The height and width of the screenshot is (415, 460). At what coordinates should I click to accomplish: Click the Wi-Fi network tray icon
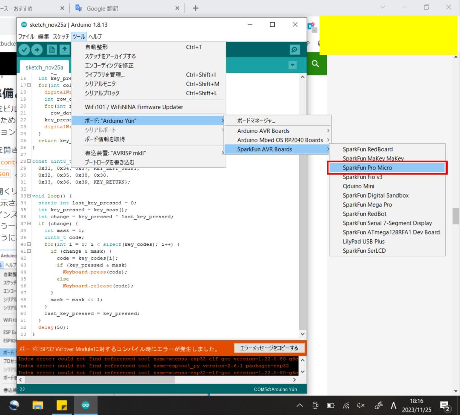click(346, 405)
